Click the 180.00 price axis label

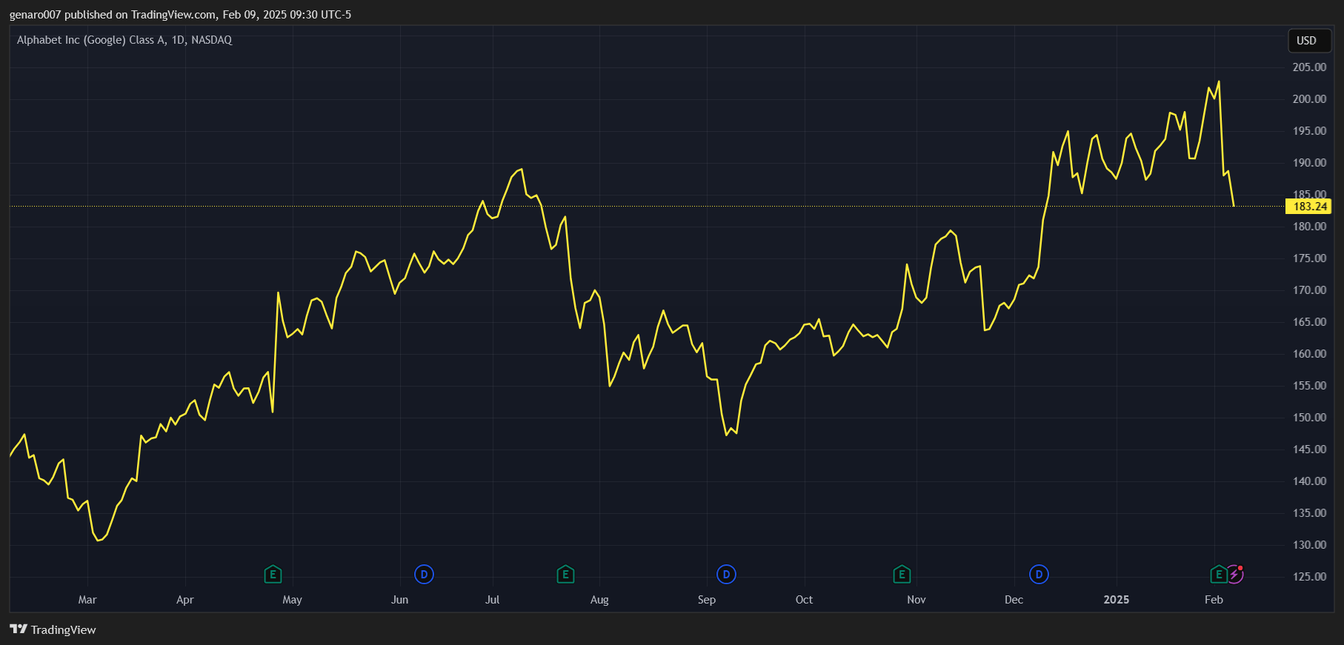click(x=1309, y=227)
